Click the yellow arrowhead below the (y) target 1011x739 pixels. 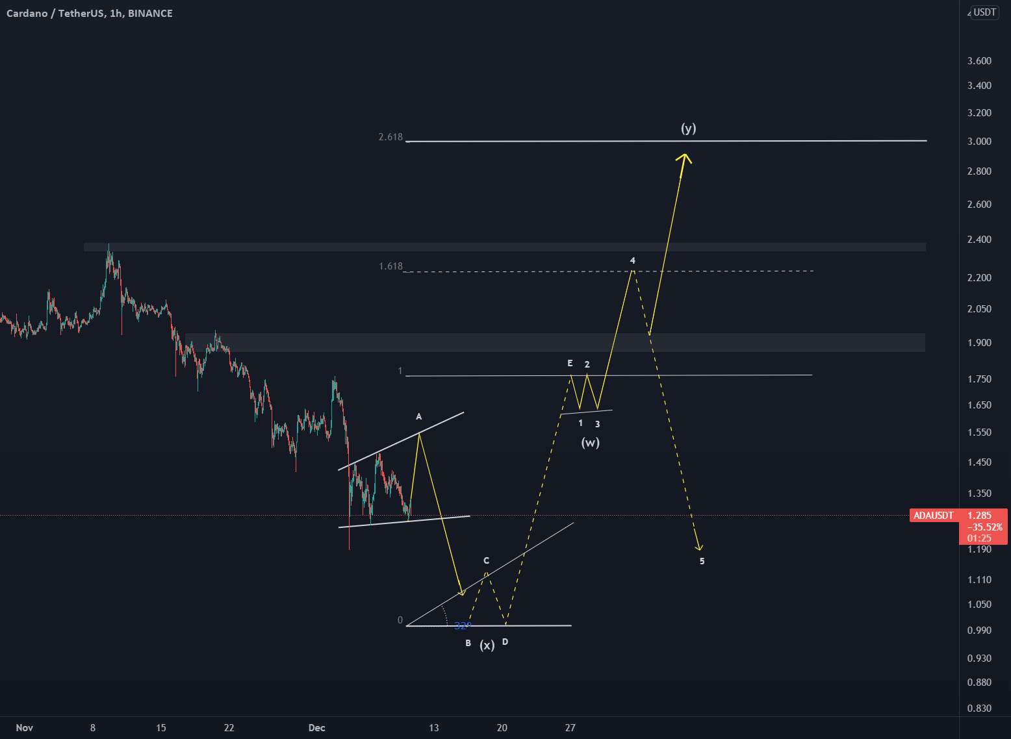[684, 159]
